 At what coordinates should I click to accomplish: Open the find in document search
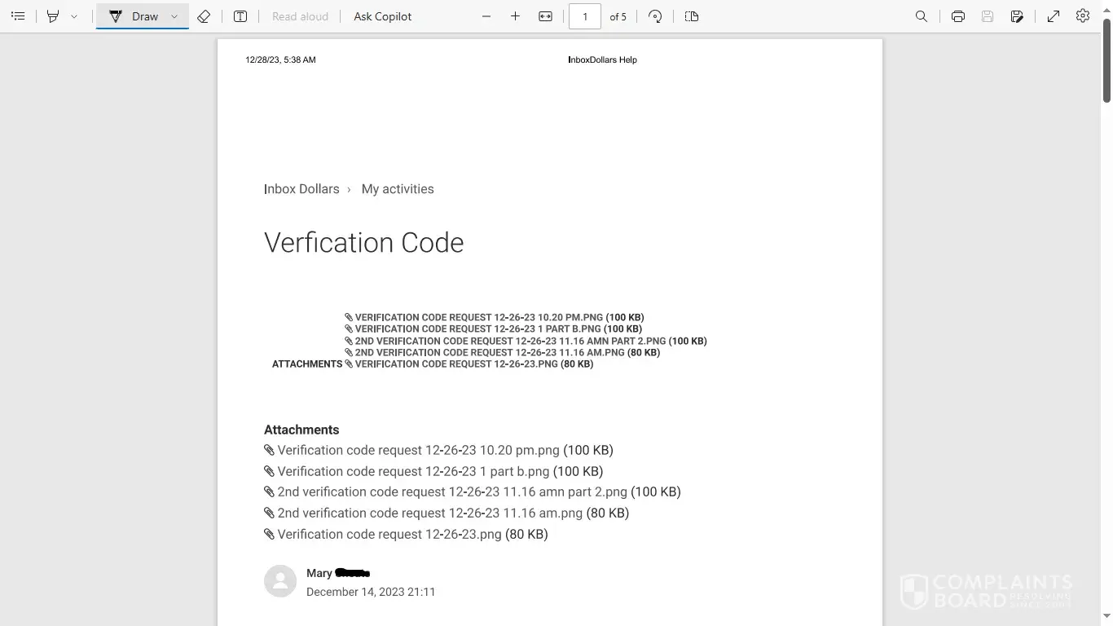click(x=922, y=16)
